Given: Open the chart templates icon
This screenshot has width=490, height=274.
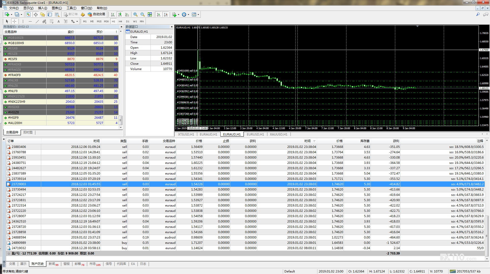Looking at the screenshot, I should point(194,14).
